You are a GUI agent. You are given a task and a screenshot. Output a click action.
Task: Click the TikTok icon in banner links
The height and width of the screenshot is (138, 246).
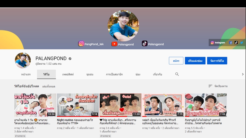pos(236,43)
